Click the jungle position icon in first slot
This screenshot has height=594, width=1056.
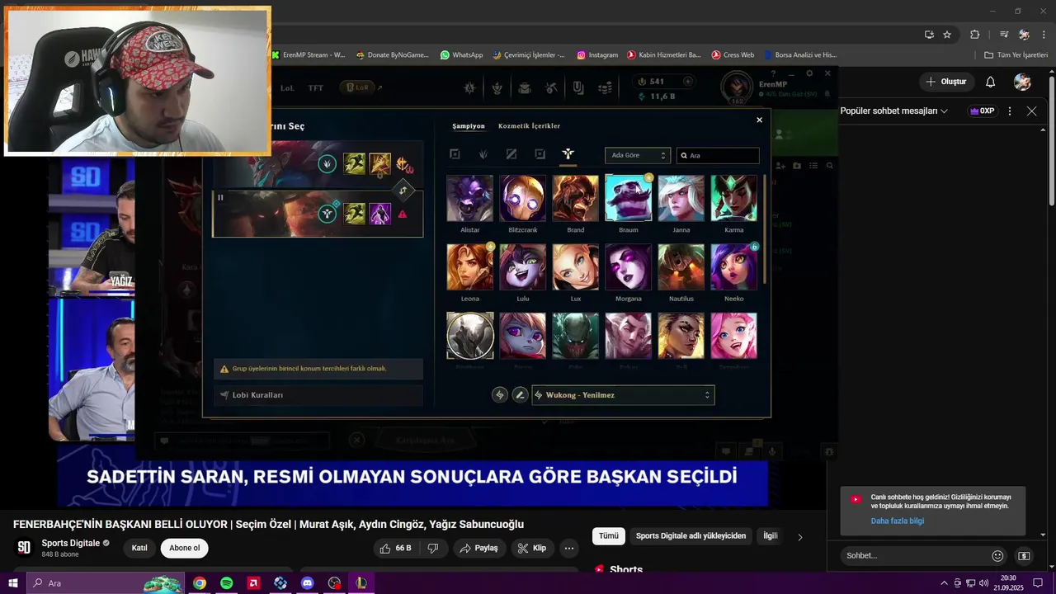point(328,163)
